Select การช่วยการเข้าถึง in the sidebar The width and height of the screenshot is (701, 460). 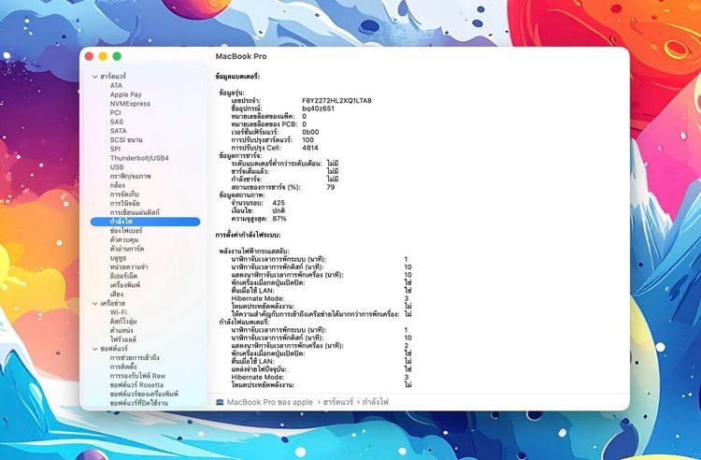(x=135, y=358)
